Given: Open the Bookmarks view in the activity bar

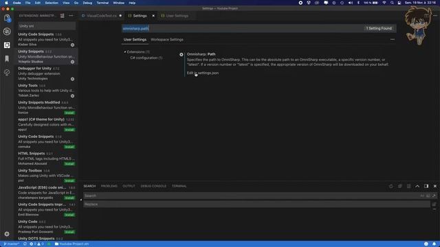Looking at the screenshot, I should 7,58.
